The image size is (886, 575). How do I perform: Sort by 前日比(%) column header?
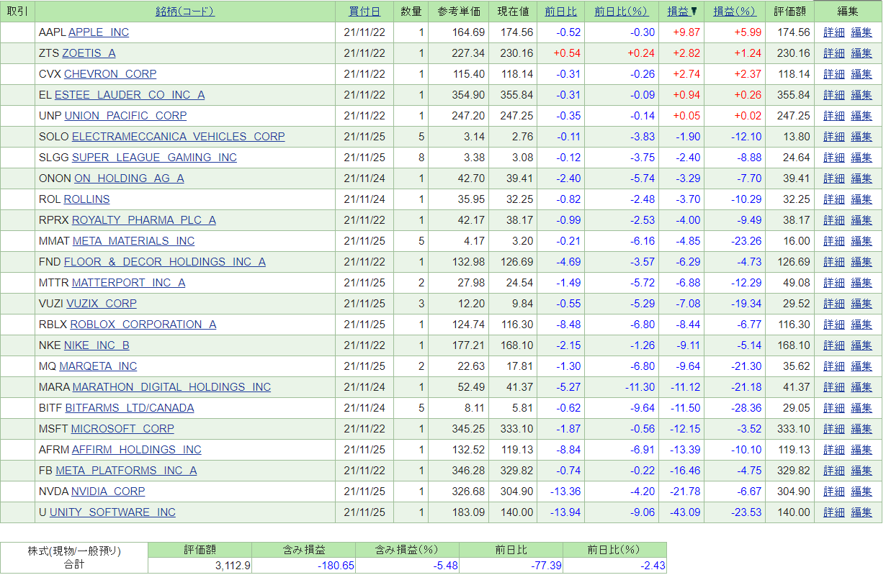[x=622, y=12]
